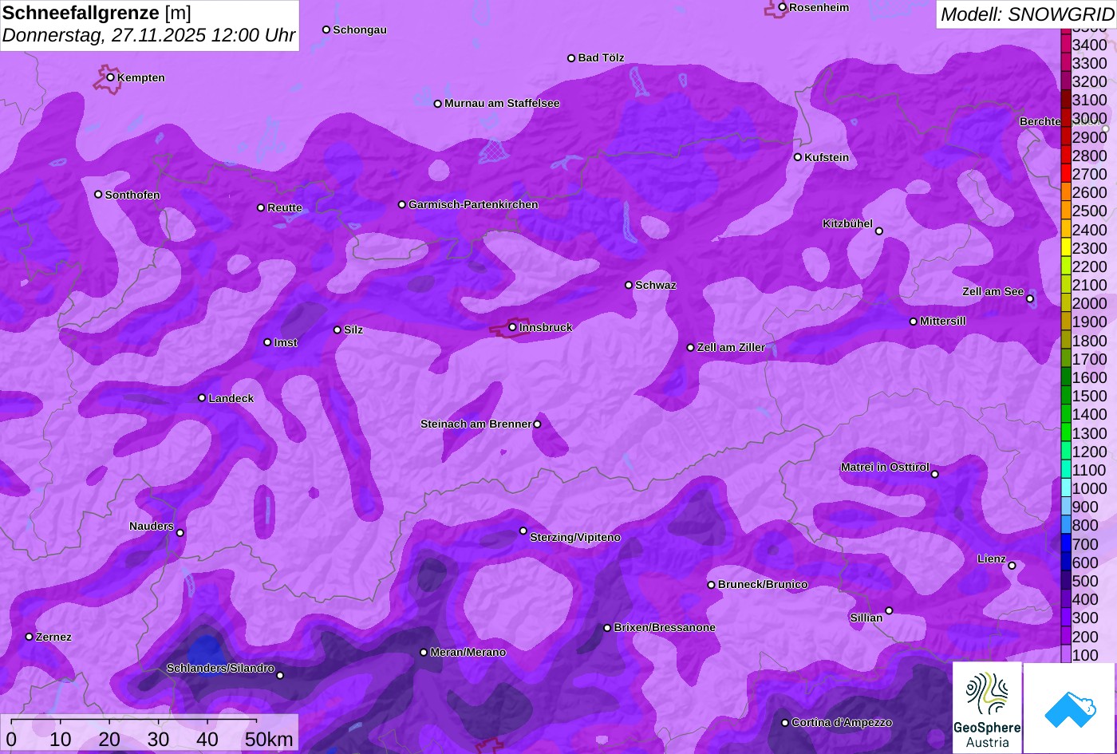Click the Innsbruck city marker circle

[512, 327]
